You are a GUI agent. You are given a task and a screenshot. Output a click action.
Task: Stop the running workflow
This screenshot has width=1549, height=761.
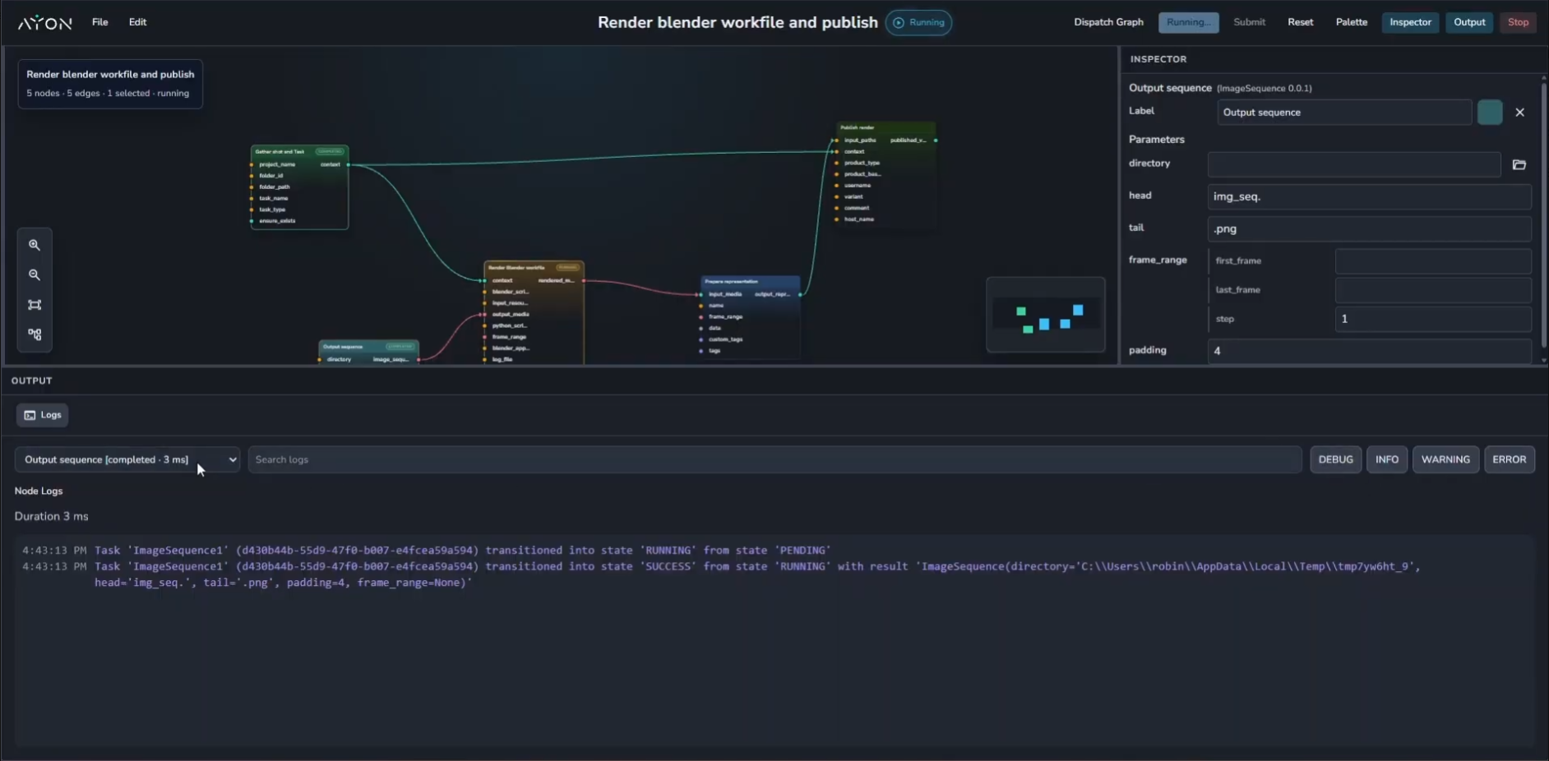1518,22
